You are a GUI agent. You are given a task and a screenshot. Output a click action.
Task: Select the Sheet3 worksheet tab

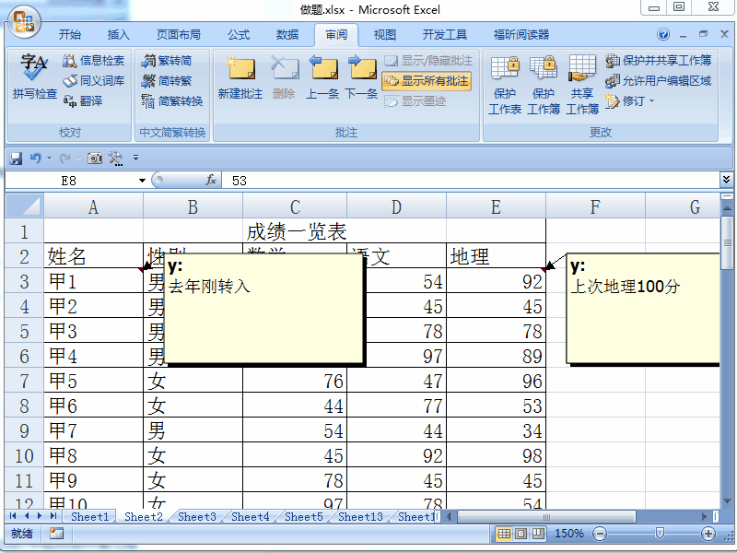pos(196,517)
